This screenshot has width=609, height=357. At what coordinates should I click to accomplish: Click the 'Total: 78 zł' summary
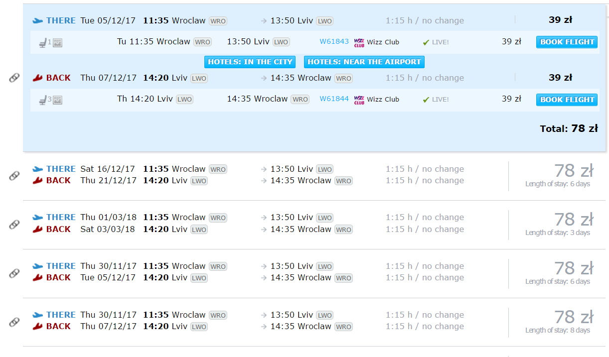click(569, 128)
